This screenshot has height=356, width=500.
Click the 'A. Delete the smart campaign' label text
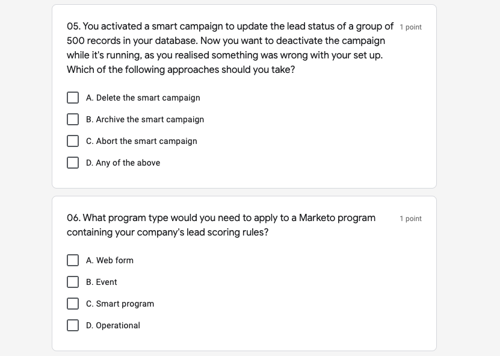coord(143,98)
